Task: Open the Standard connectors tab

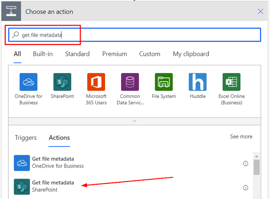Action: tap(77, 54)
